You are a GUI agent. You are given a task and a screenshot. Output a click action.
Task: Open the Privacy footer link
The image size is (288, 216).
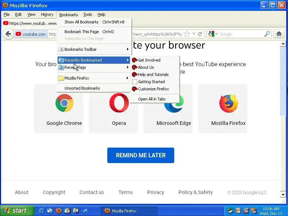(x=156, y=192)
